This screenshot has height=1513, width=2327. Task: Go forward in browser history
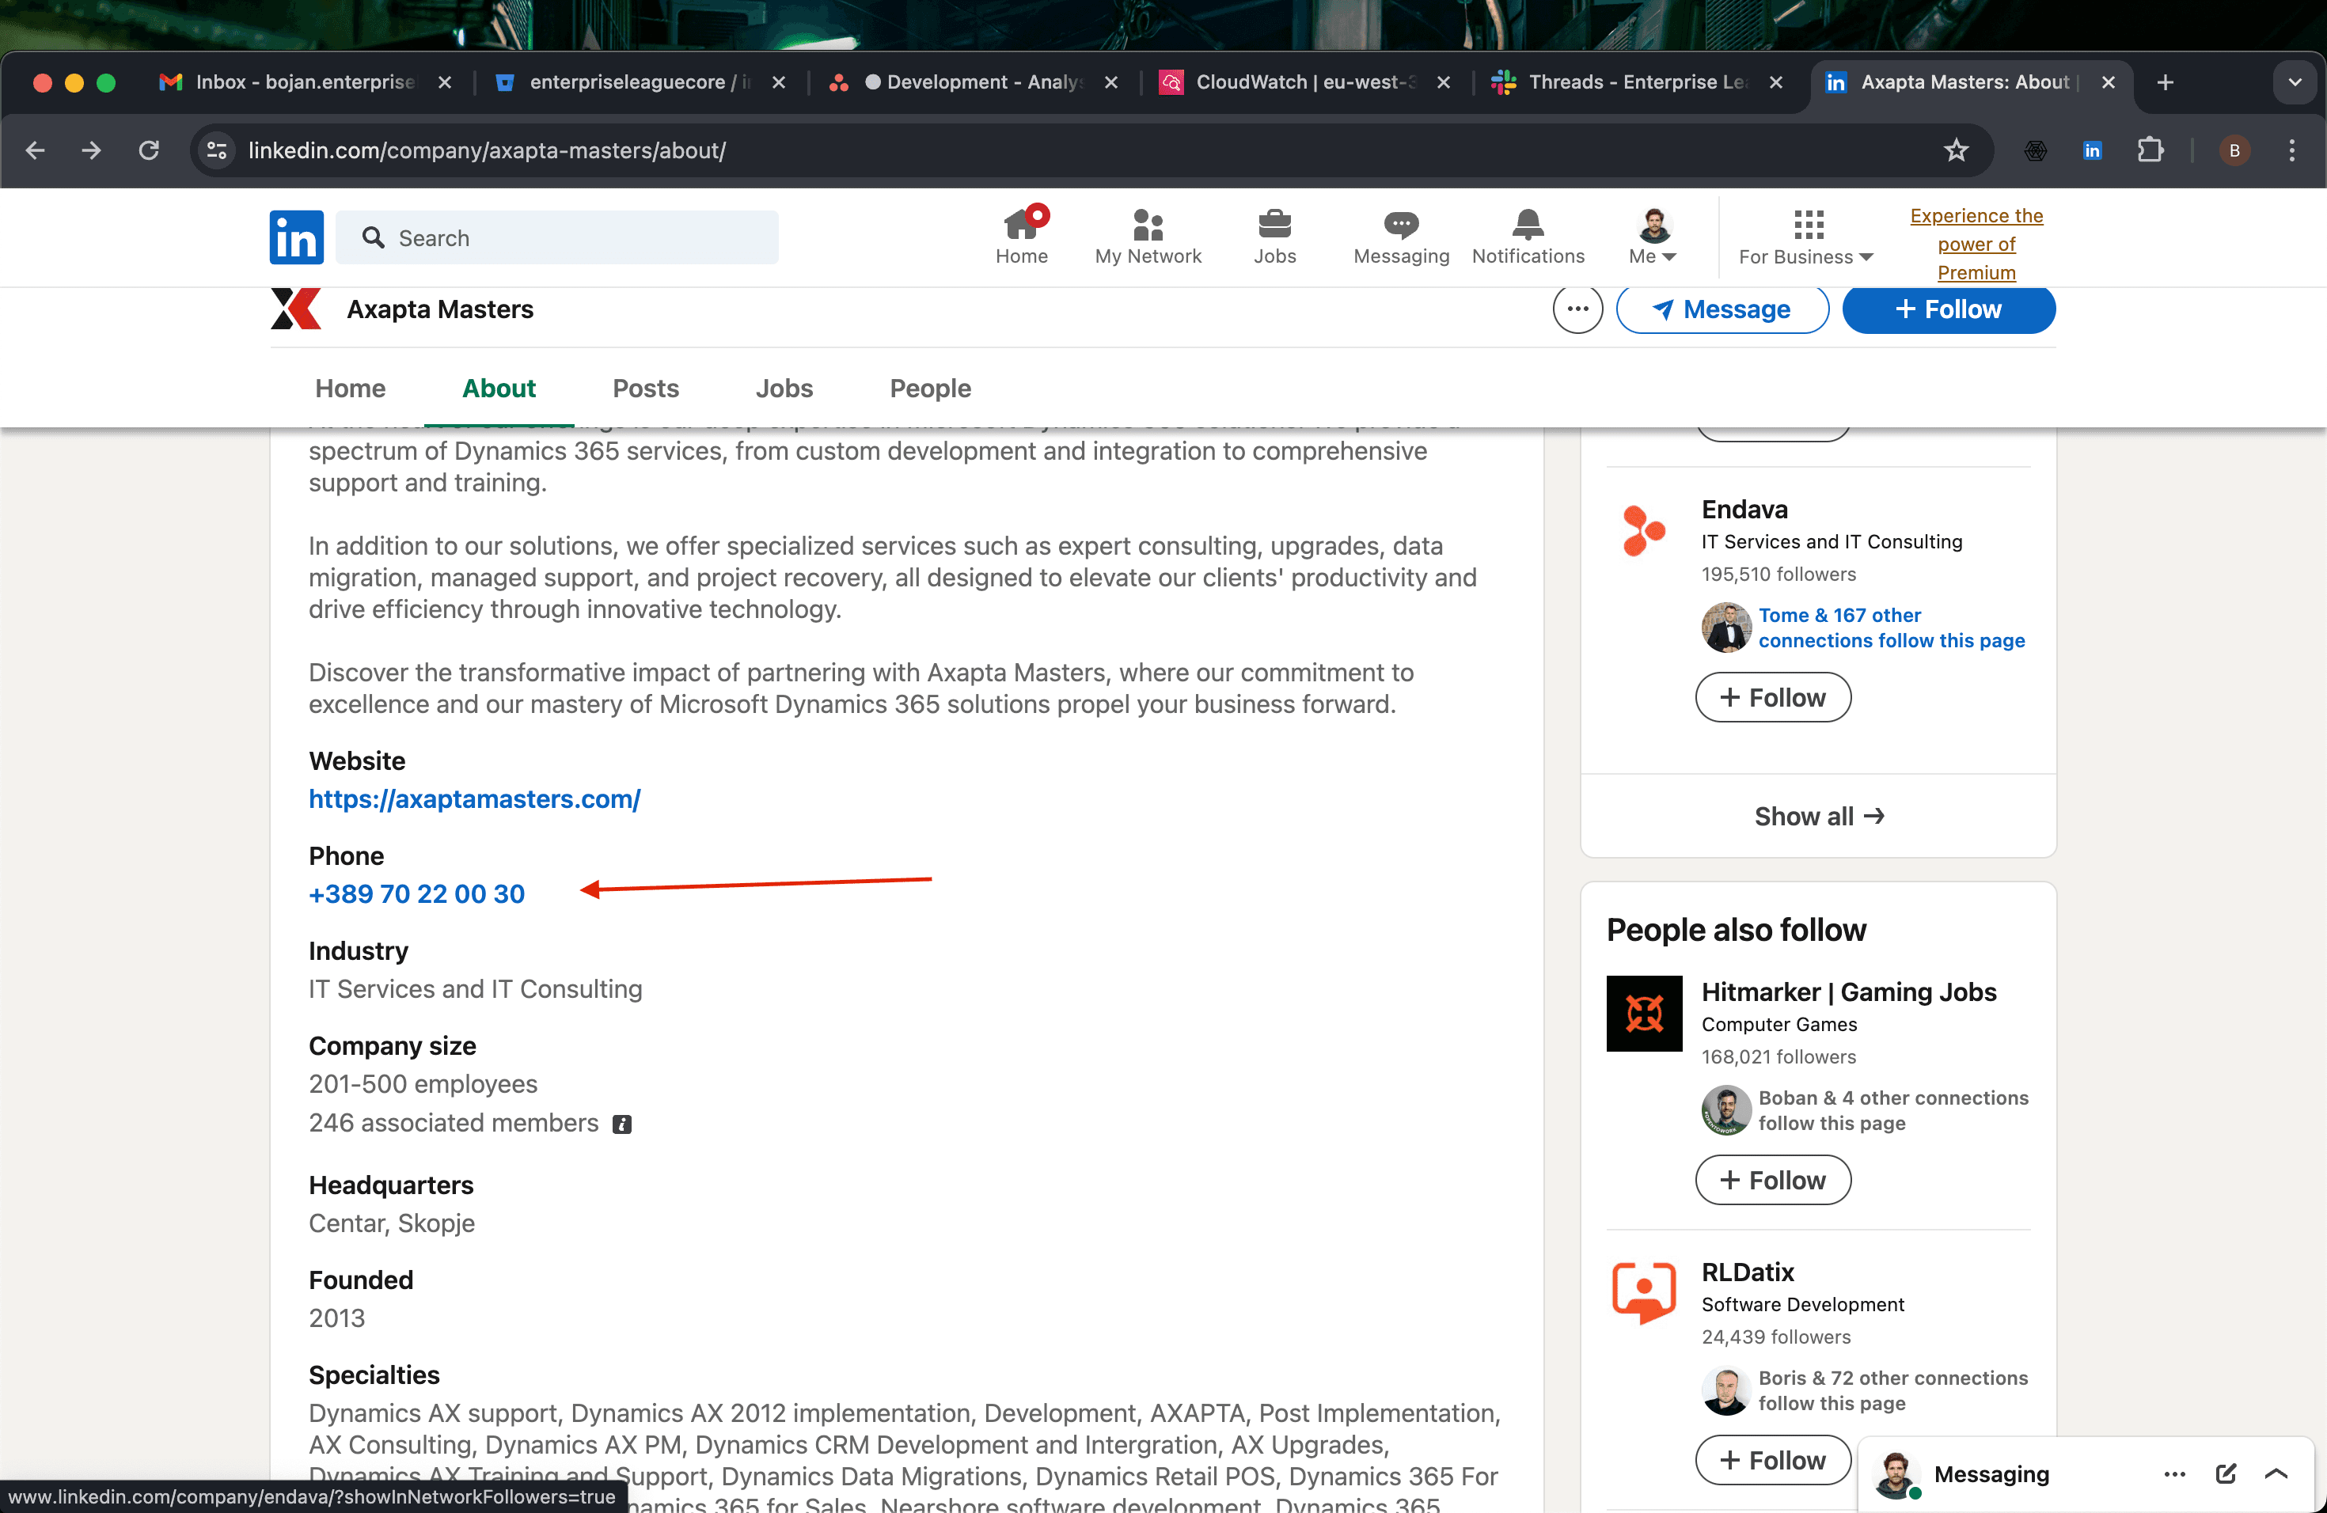click(x=91, y=150)
